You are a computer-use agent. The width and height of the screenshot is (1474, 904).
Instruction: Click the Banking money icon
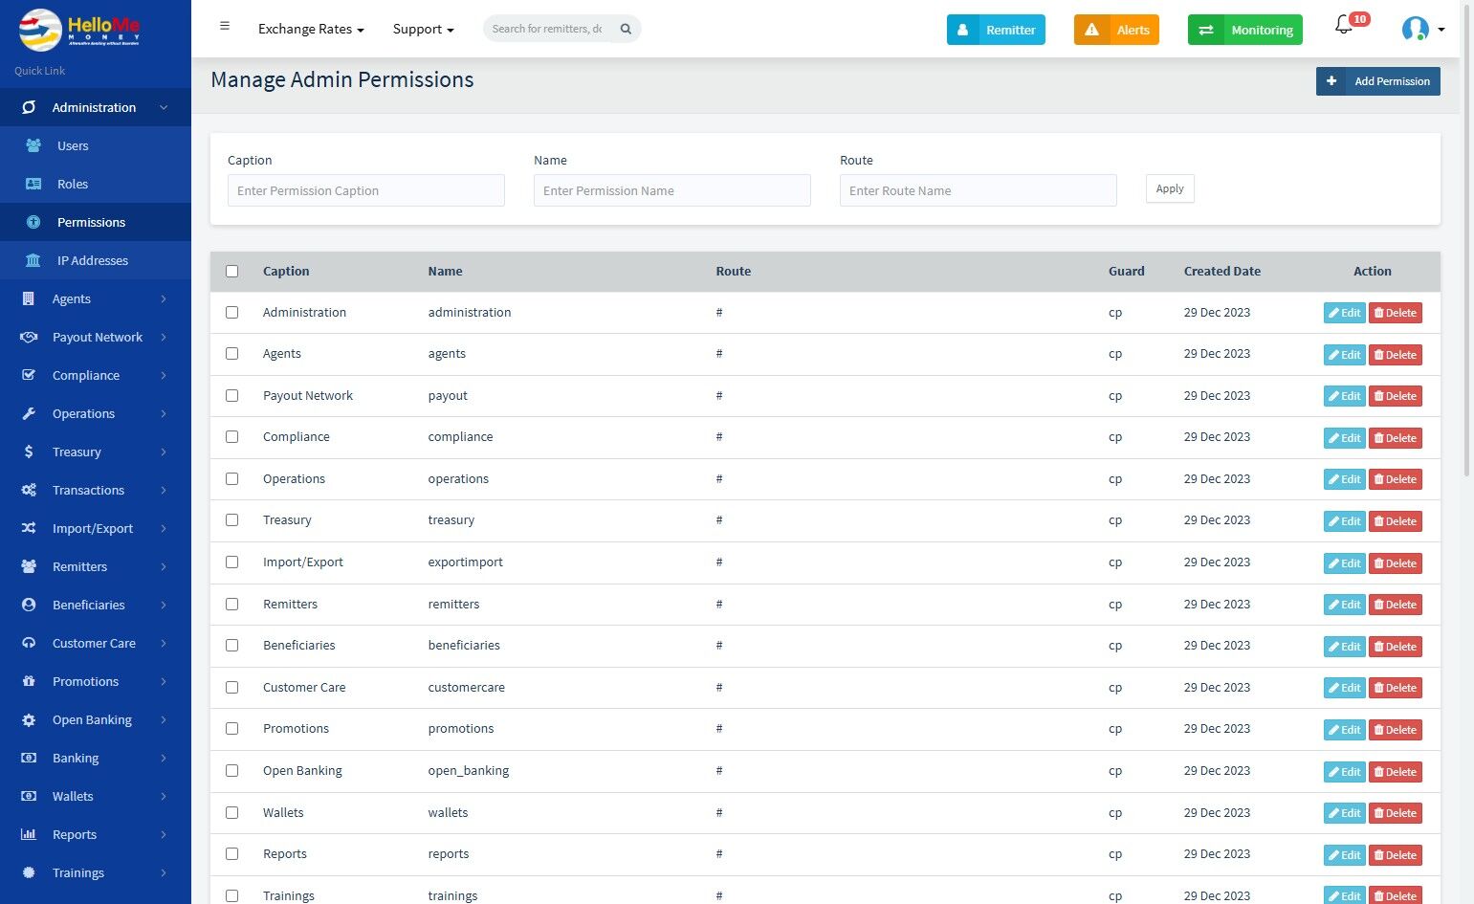click(x=29, y=758)
